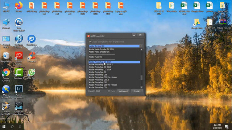Viewport: 232px width, 130px height.
Task: Open the Sayatoo KaraTitleMaker shortcut
Action: click(6, 109)
